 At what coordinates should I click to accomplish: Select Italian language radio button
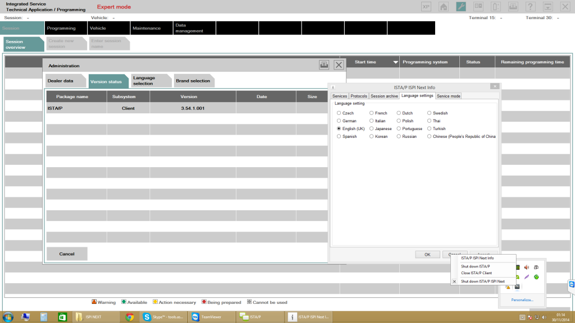[372, 121]
